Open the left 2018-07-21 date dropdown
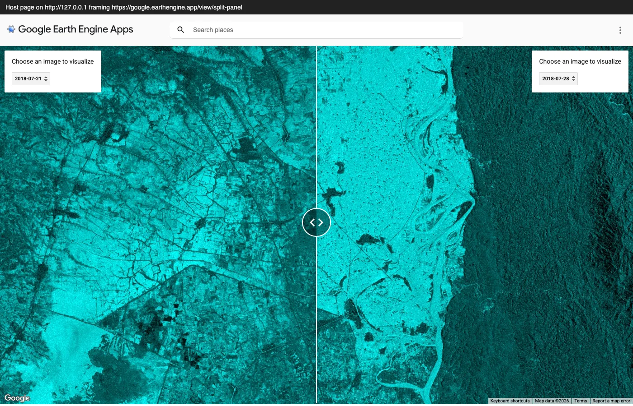Viewport: 633px width, 406px height. point(31,78)
